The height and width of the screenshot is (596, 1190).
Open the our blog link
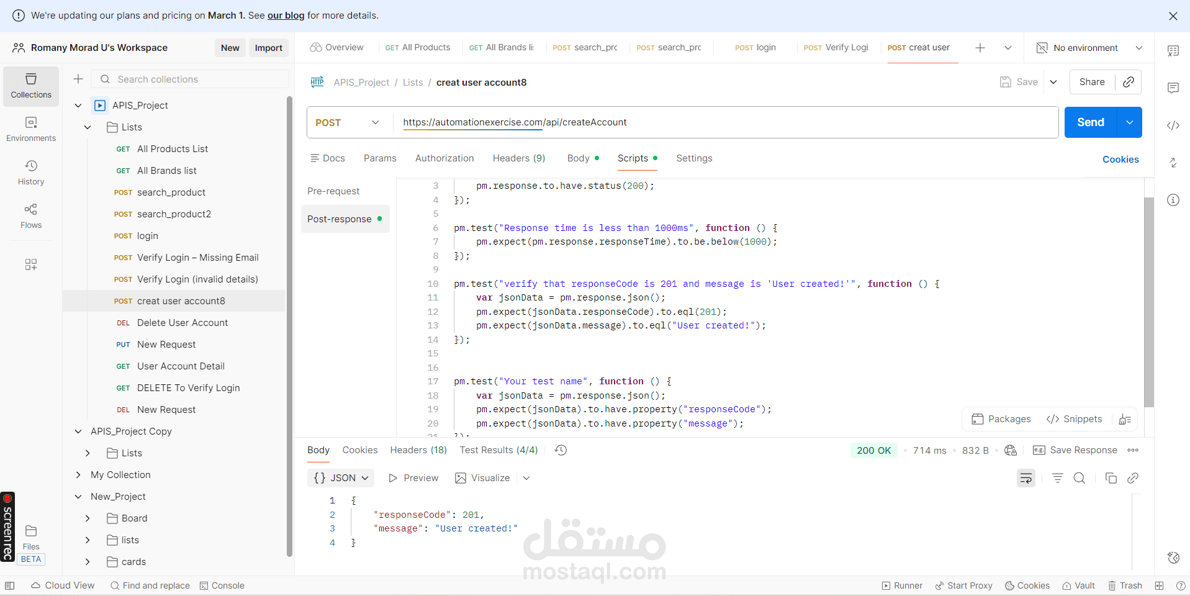286,16
